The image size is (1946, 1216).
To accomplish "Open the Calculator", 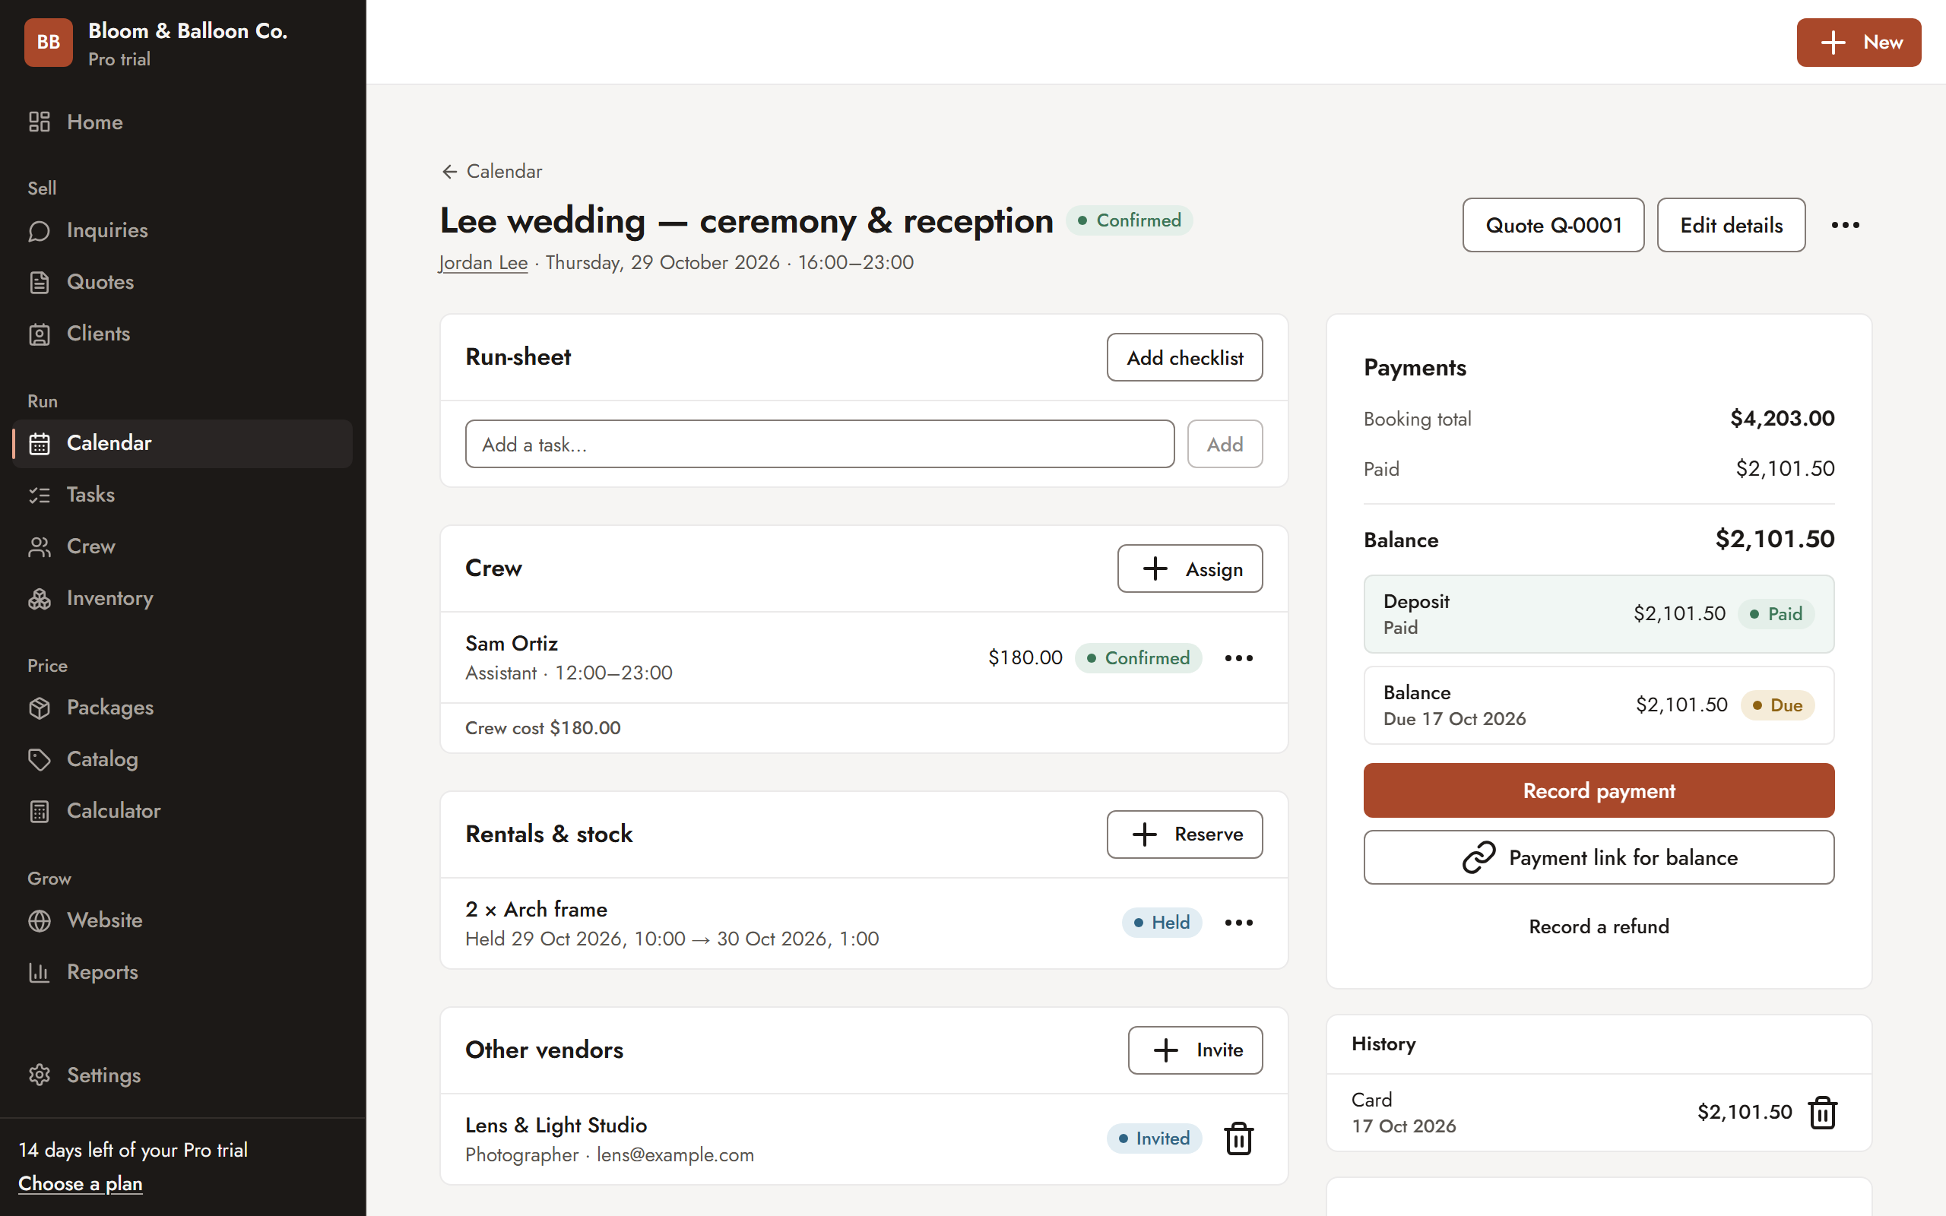I will (x=182, y=811).
